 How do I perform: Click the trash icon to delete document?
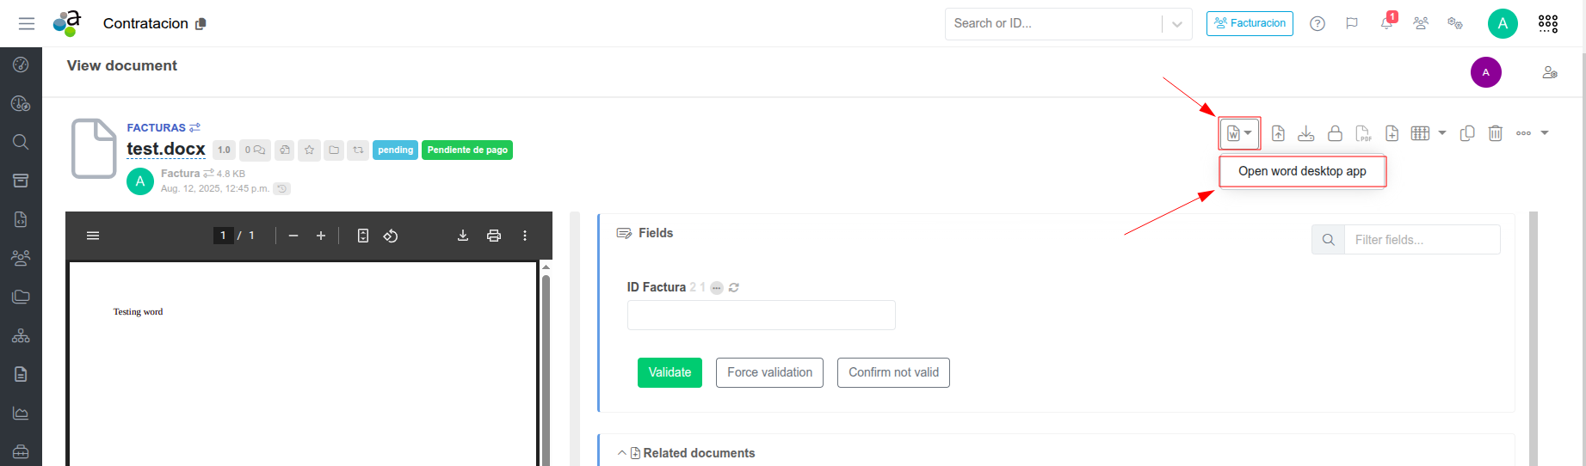pyautogui.click(x=1496, y=133)
